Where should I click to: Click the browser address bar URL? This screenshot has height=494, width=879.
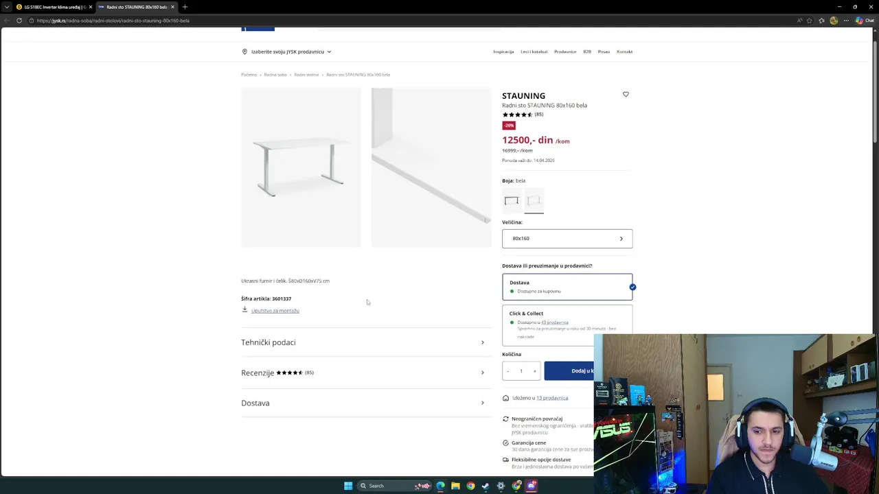[x=113, y=21]
